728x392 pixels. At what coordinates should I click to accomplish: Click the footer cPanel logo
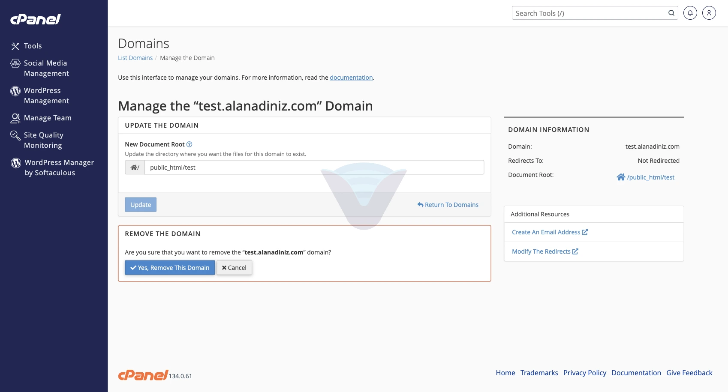coord(143,375)
